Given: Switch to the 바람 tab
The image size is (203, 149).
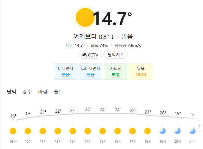Looking at the screenshot, I should (x=43, y=92).
